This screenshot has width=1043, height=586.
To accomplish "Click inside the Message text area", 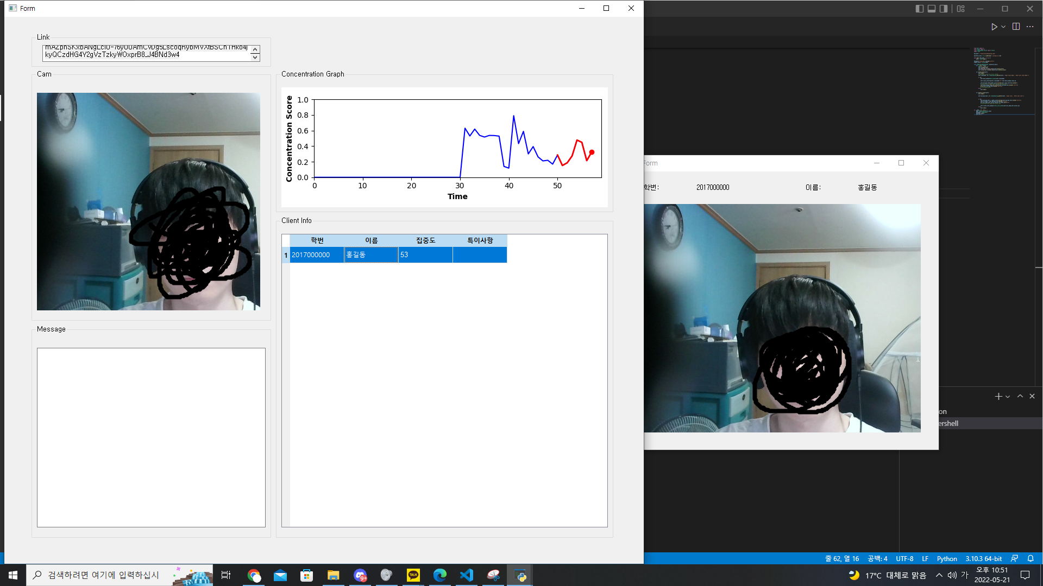I will [151, 437].
